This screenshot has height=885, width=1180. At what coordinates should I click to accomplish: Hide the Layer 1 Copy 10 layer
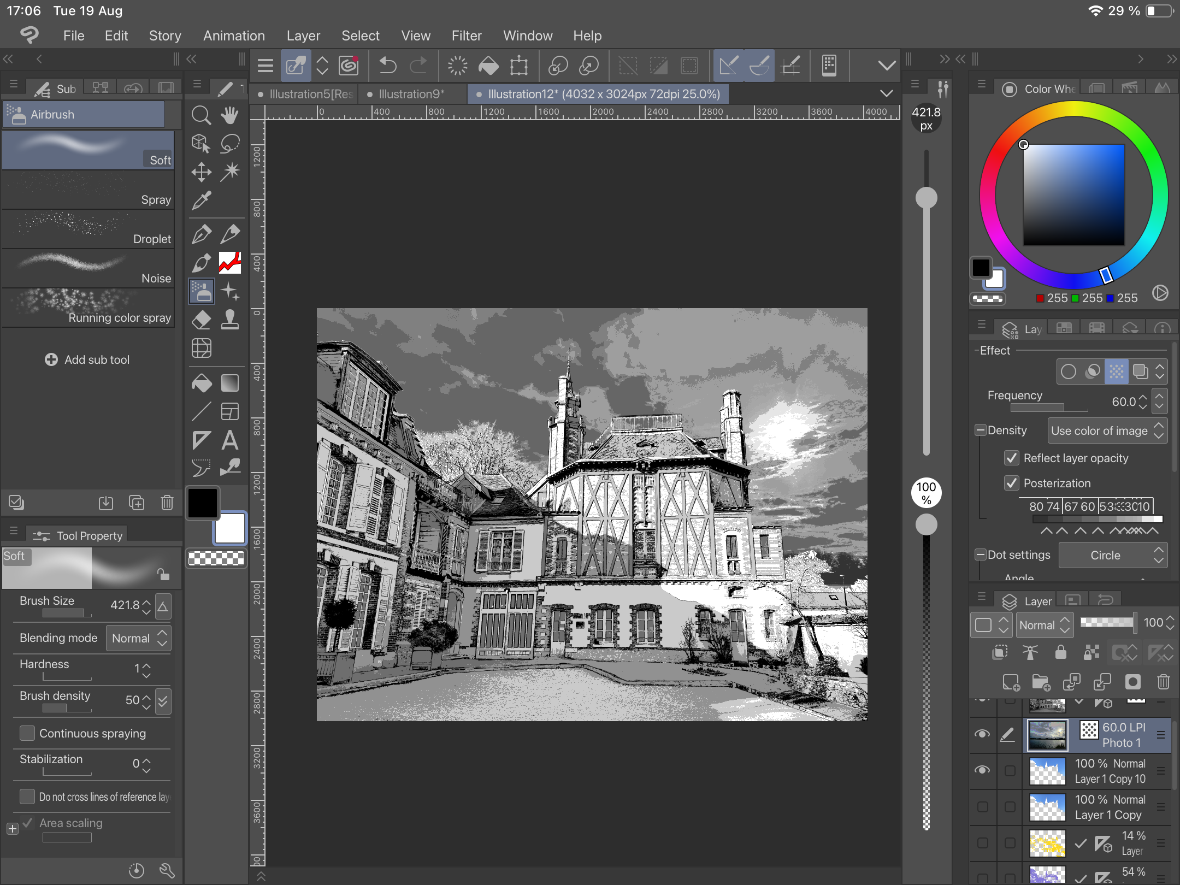pyautogui.click(x=982, y=770)
